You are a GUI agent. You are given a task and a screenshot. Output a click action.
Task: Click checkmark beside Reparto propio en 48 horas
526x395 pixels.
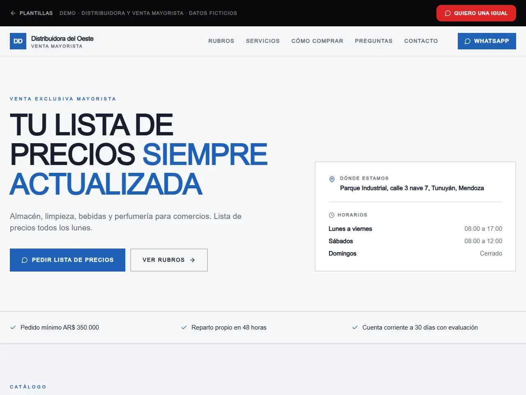[x=184, y=328]
